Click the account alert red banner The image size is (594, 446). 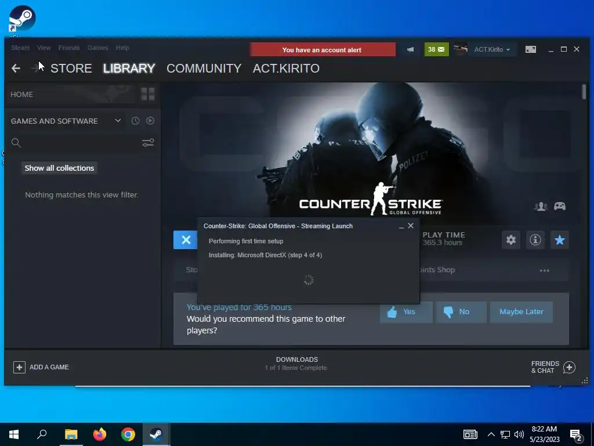pos(323,50)
